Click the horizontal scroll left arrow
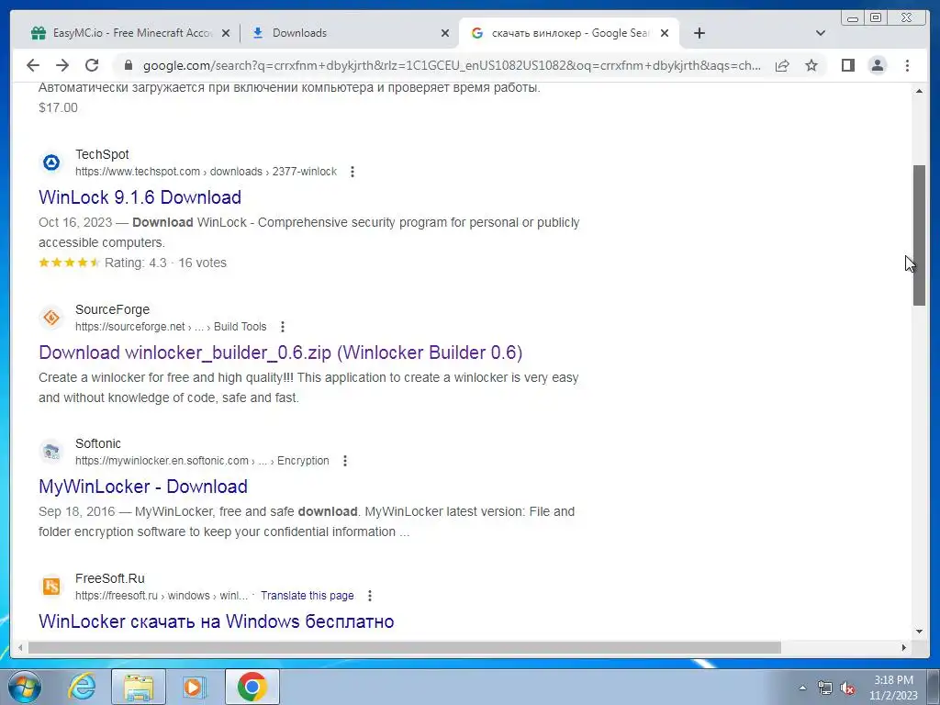Viewport: 940px width, 705px height. pos(20,647)
